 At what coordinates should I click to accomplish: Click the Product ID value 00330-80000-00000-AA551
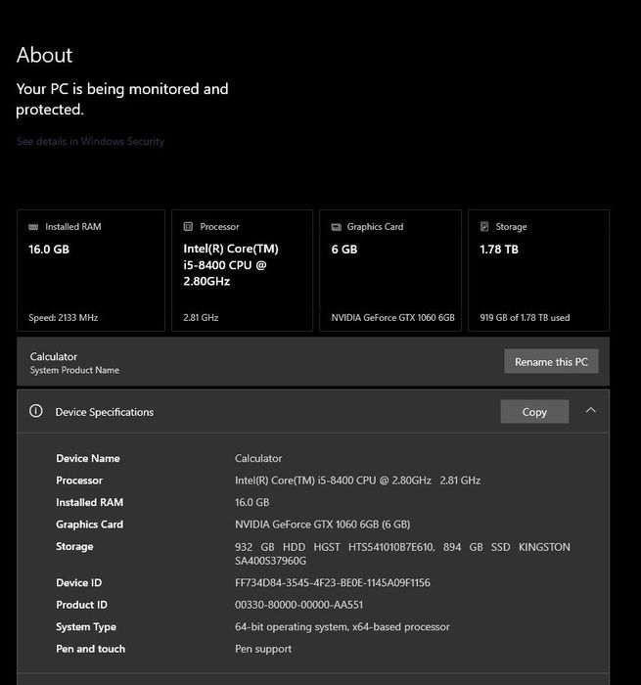(x=298, y=605)
